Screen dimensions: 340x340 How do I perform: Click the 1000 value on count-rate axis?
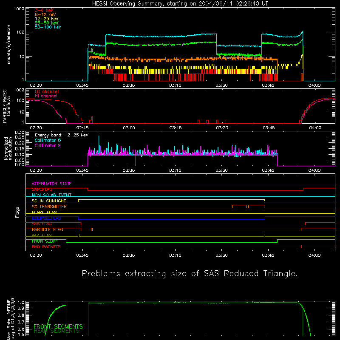click(x=19, y=9)
